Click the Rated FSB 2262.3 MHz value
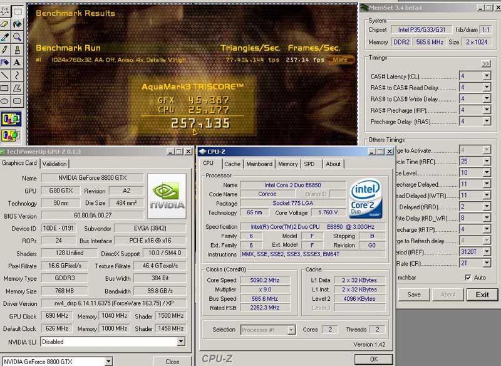This screenshot has height=366, width=501. pos(265,308)
